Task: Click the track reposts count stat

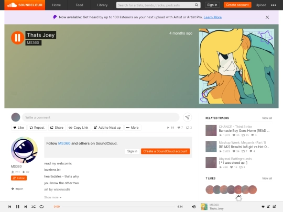Action: pos(189,128)
